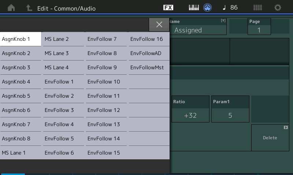Open the keyboard icon in the top bar
The height and width of the screenshot is (175, 293).
[194, 8]
